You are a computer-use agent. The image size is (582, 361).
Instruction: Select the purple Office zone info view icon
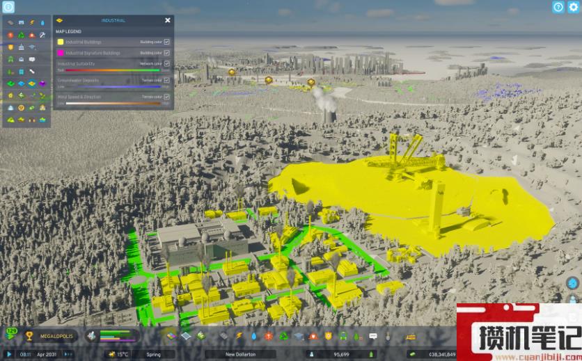click(x=42, y=83)
